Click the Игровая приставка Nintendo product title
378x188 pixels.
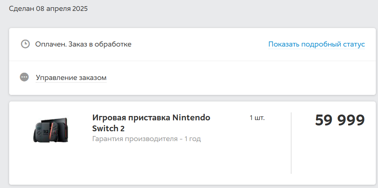tap(151, 117)
